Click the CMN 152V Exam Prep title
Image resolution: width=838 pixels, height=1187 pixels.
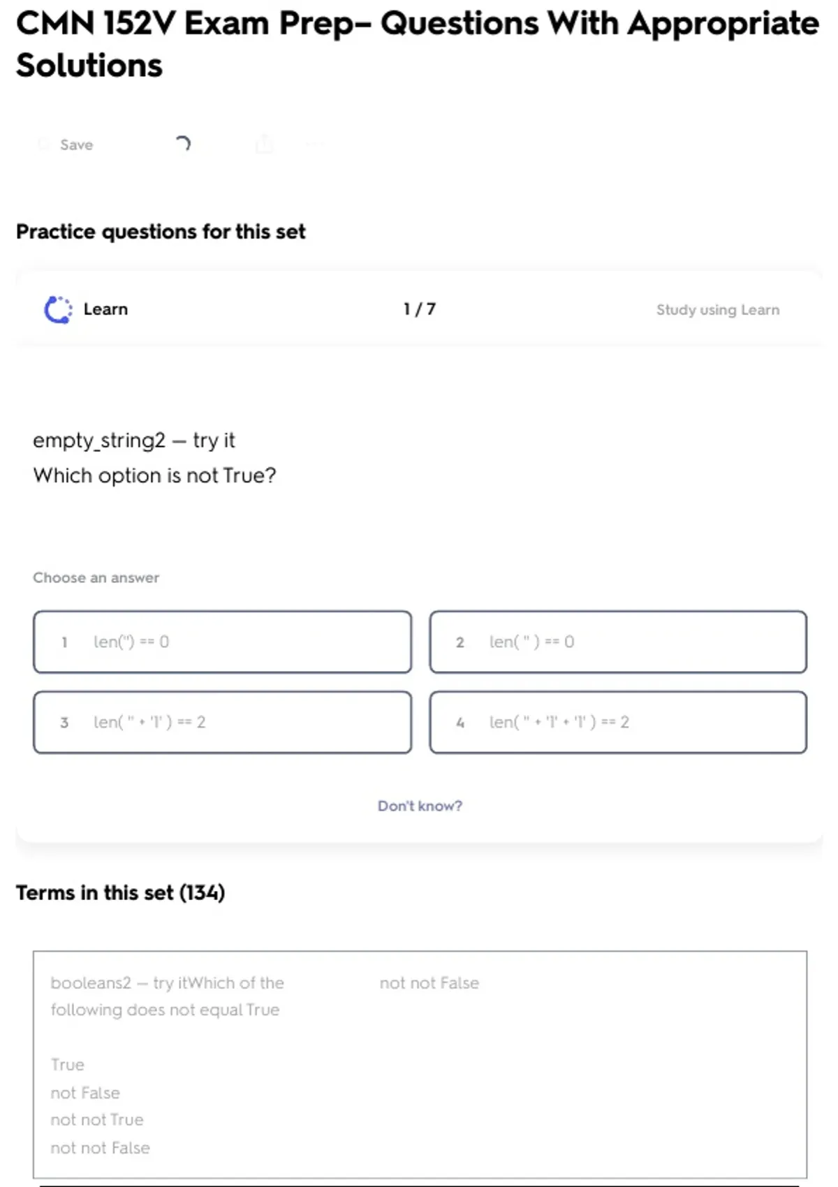point(417,44)
